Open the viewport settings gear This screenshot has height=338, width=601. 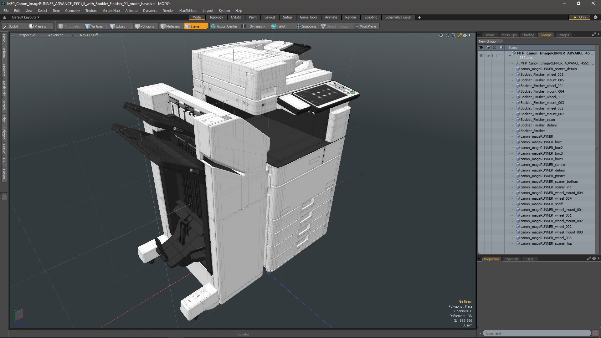pos(465,35)
